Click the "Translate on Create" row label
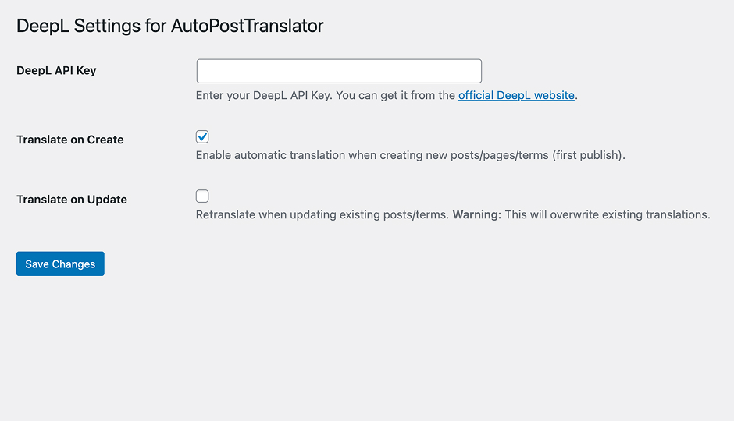 (70, 140)
